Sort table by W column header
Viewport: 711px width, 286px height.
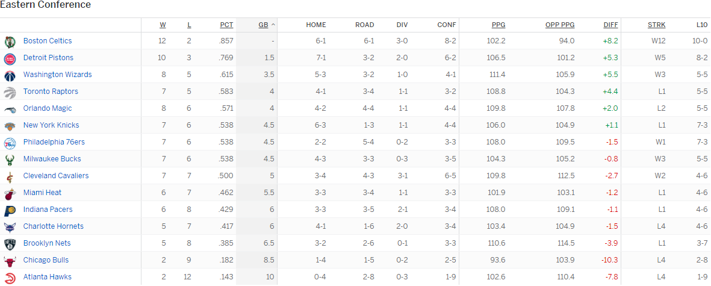[163, 25]
